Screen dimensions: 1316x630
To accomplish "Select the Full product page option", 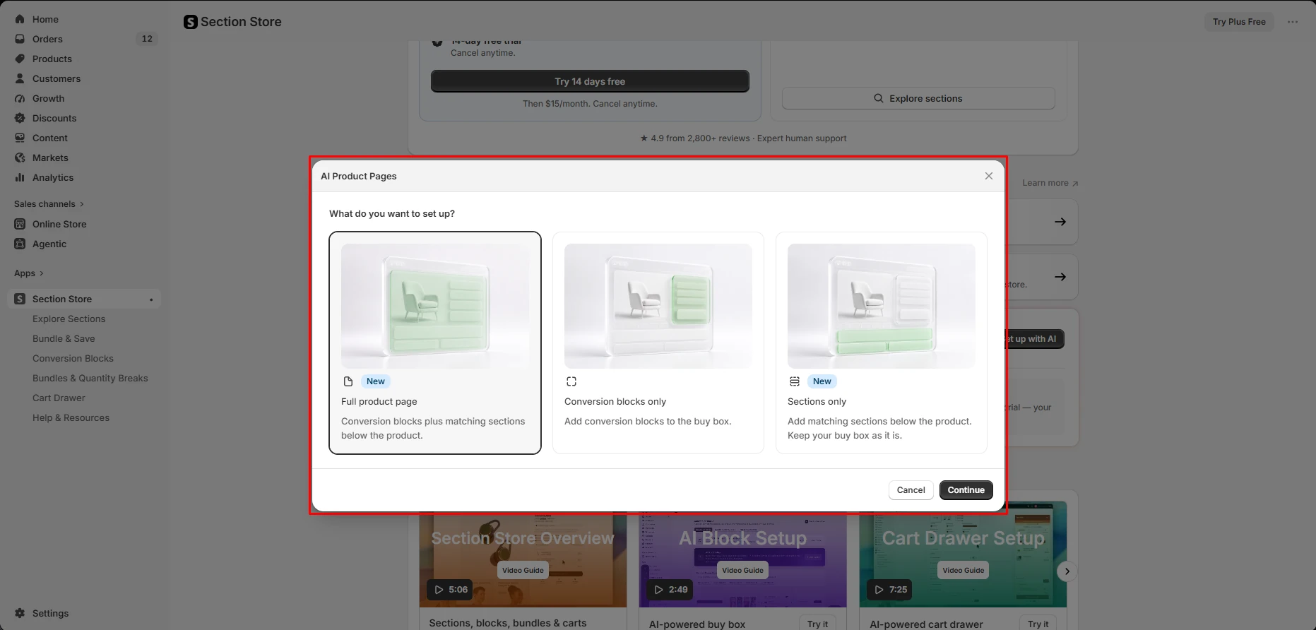I will (435, 343).
